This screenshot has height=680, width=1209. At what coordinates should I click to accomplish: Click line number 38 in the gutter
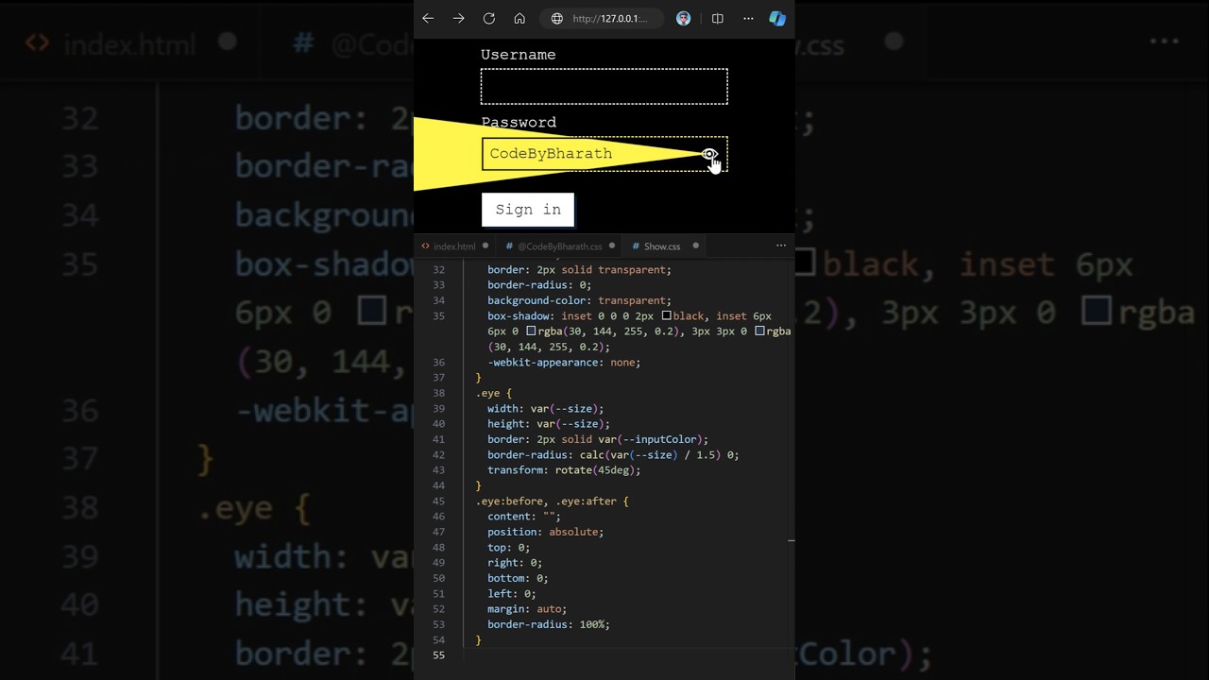(x=438, y=393)
